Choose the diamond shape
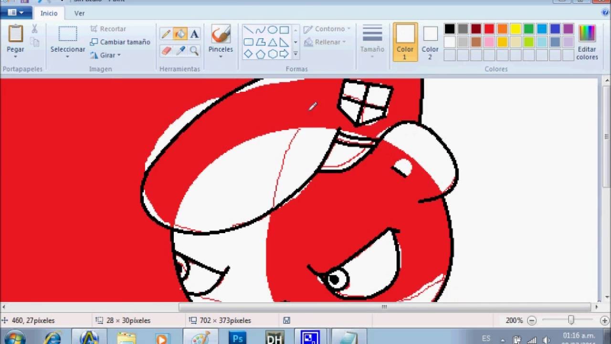 pos(248,54)
